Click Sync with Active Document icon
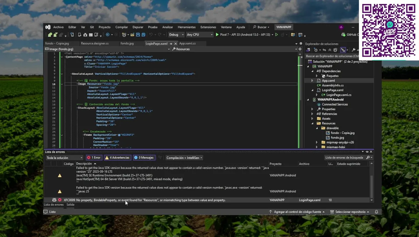Screen dimensions: 419x237 tap(324, 50)
